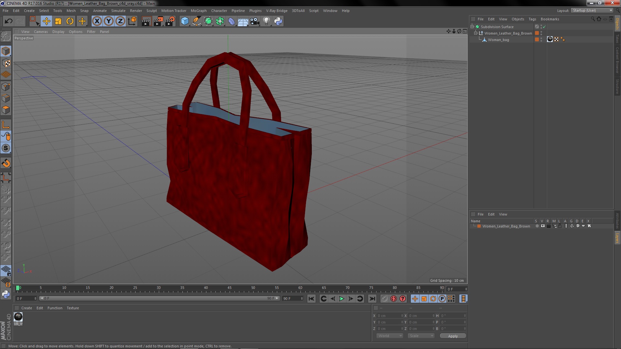Click the Apply button
Image resolution: width=621 pixels, height=349 pixels.
pyautogui.click(x=453, y=336)
